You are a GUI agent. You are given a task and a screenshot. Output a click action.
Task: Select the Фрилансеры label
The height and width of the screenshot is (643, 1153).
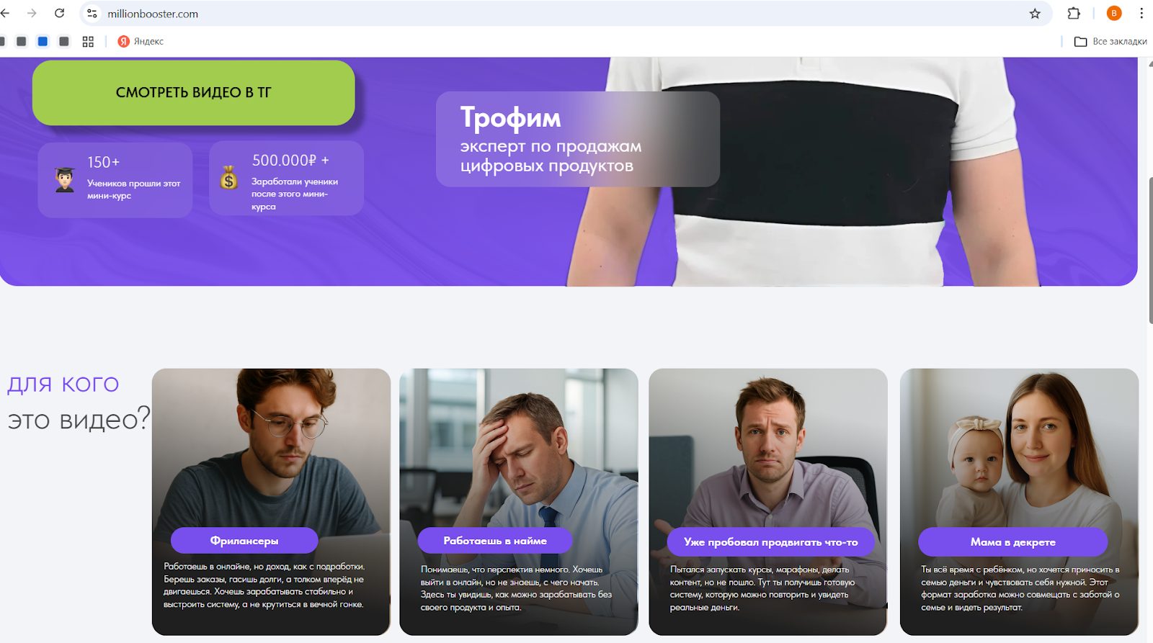pos(244,541)
